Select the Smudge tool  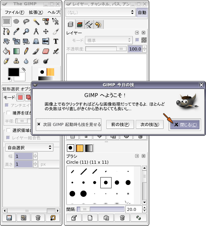click(x=36, y=61)
